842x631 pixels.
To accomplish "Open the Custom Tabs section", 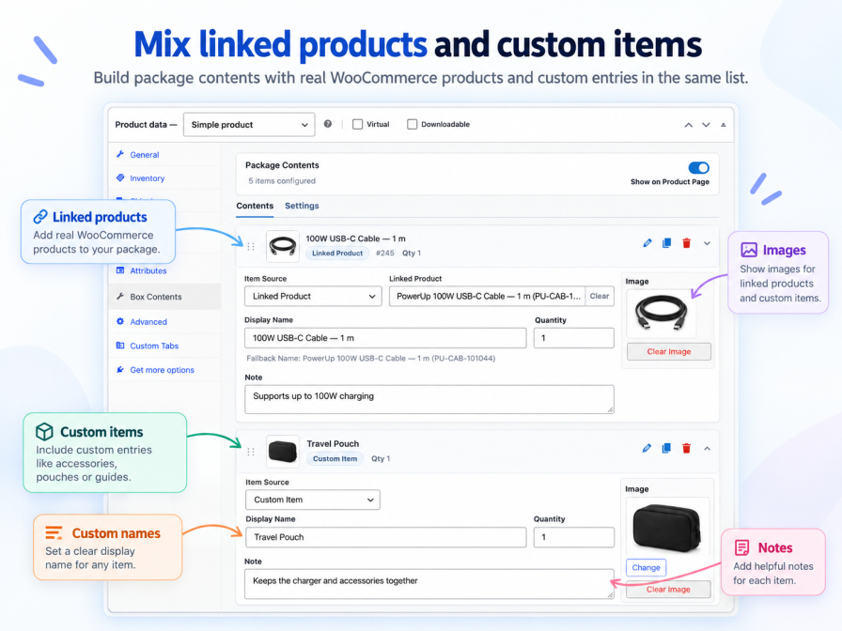I will (153, 346).
